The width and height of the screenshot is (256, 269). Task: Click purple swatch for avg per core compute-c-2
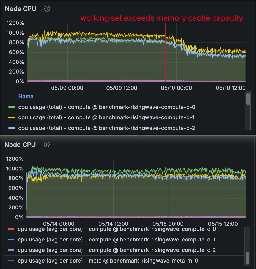(x=11, y=250)
